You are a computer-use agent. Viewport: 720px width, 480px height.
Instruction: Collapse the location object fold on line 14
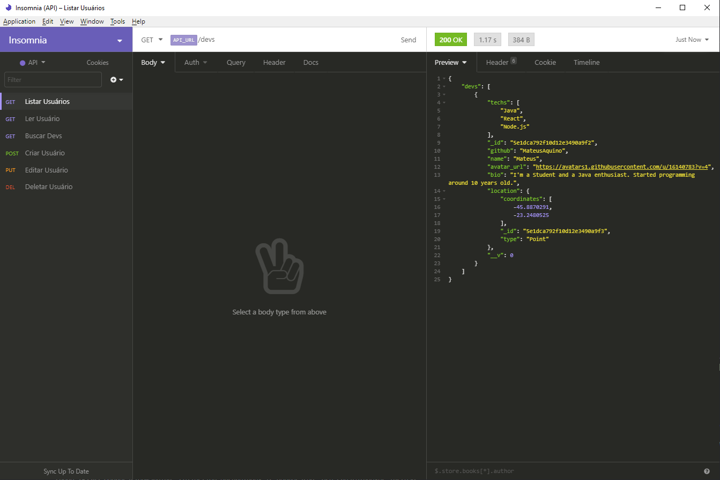coord(444,191)
